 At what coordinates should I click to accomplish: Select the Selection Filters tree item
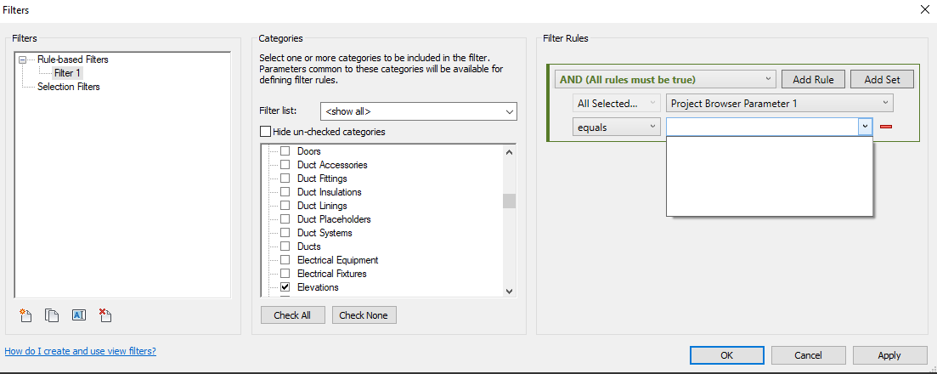pyautogui.click(x=68, y=87)
